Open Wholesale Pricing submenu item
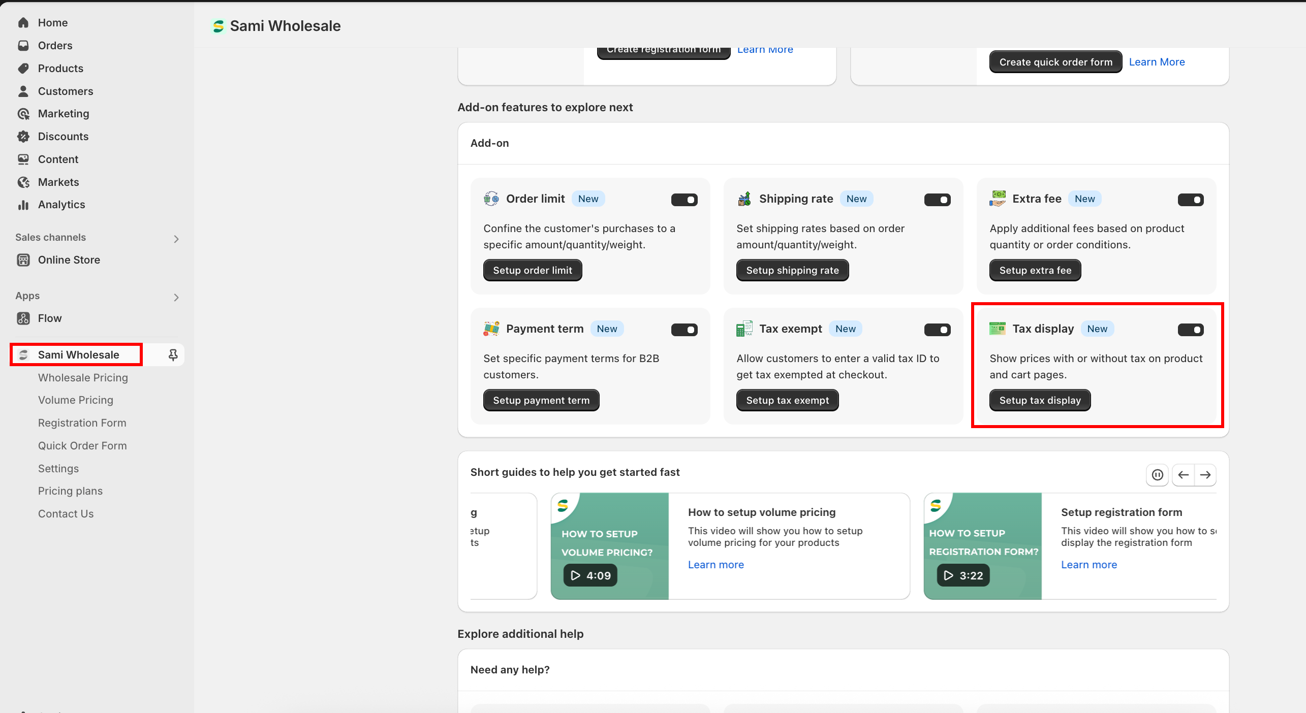Screen dimensions: 1306x713 pyautogui.click(x=83, y=378)
